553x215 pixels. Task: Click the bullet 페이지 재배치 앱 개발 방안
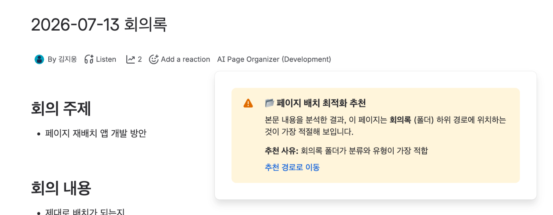point(96,133)
